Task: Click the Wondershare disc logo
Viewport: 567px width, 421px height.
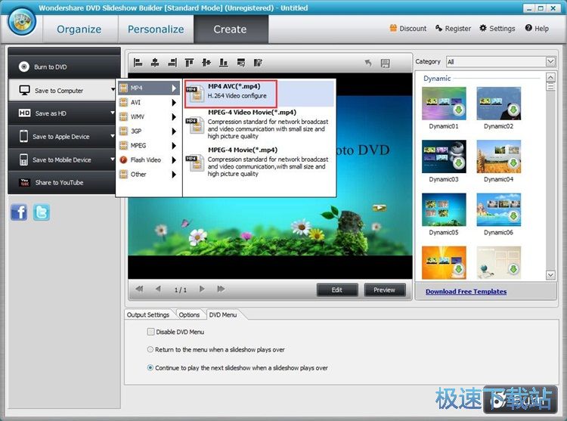Action: click(22, 21)
